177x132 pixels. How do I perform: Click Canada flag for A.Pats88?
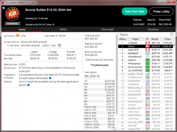(147, 43)
